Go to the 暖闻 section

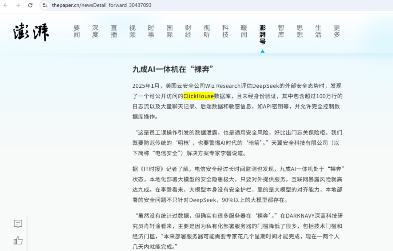pyautogui.click(x=244, y=31)
